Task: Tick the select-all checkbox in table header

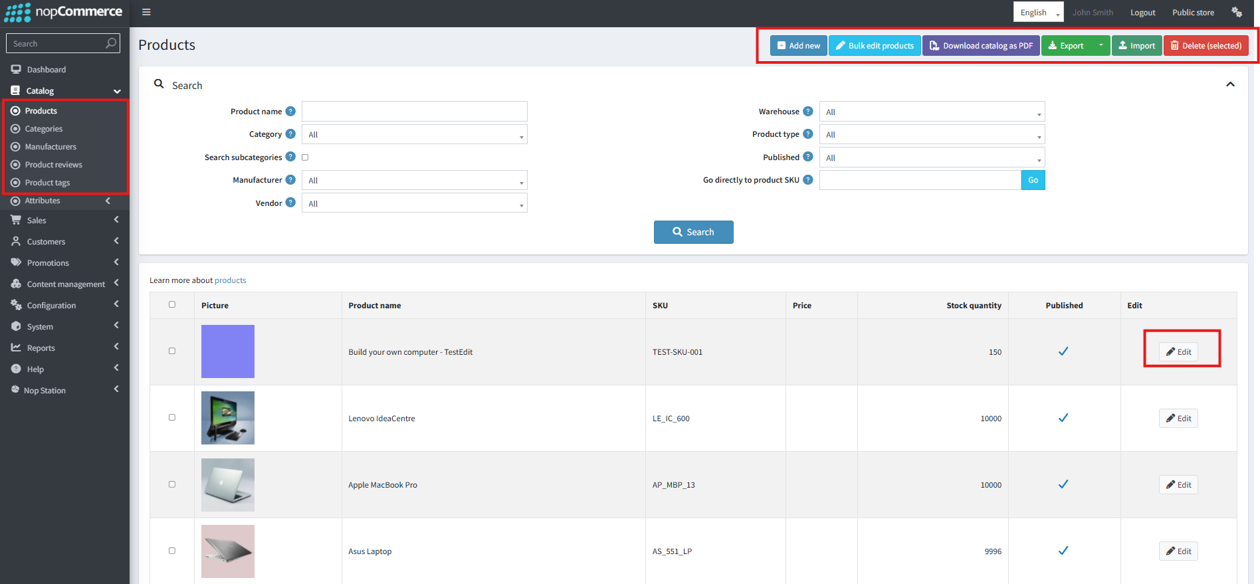Action: pyautogui.click(x=172, y=304)
